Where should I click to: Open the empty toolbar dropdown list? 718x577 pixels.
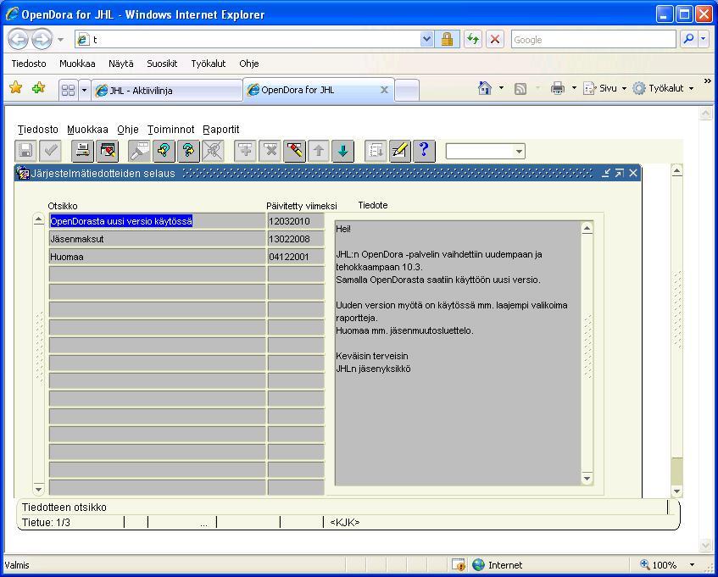519,152
